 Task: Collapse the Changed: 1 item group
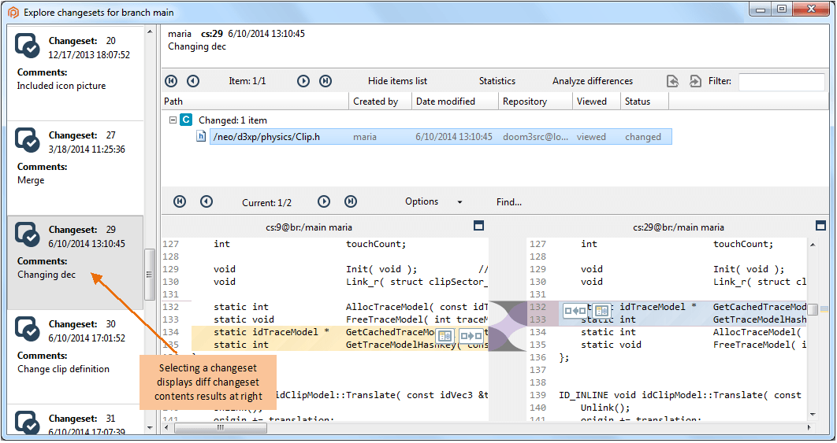[173, 120]
